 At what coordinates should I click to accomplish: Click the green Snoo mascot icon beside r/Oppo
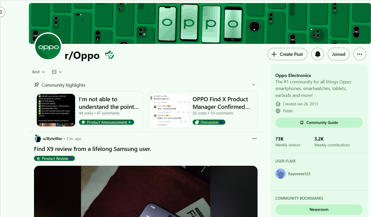pos(109,55)
